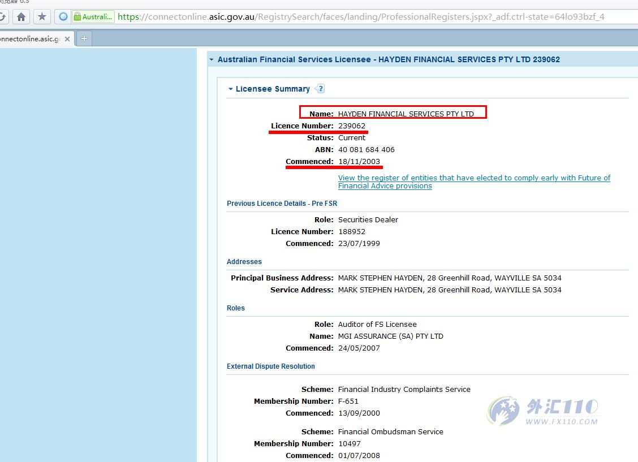Click the name MGI ASSURANCE (SA) PTY LTD

pyautogui.click(x=391, y=336)
